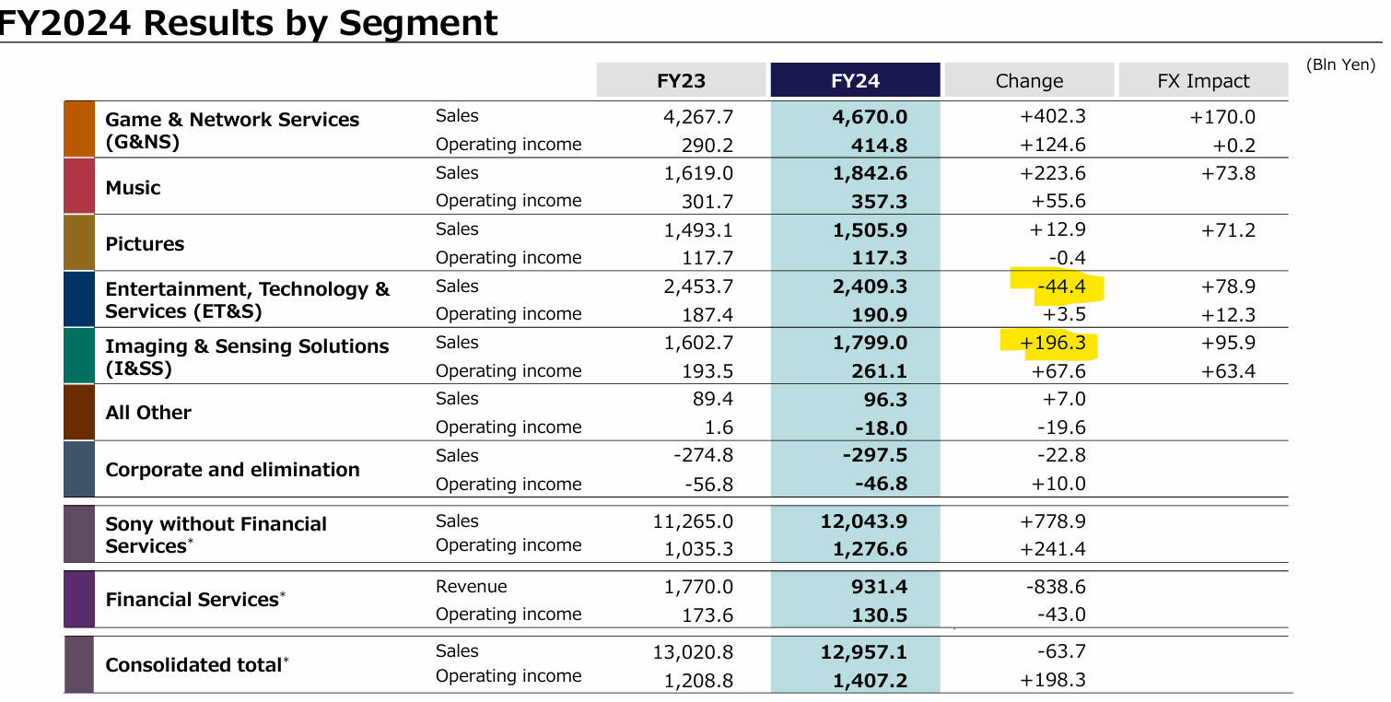Click the "Pictures" segment label
The height and width of the screenshot is (702, 1391).
[145, 244]
